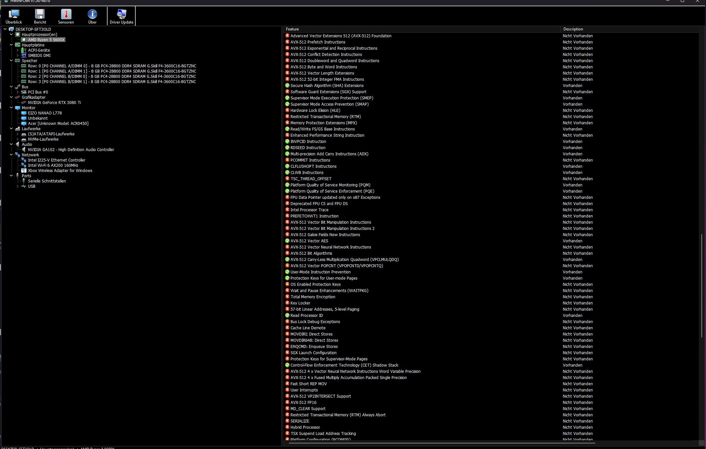Select the Unbekannt monitor entry
The width and height of the screenshot is (706, 449).
[38, 118]
